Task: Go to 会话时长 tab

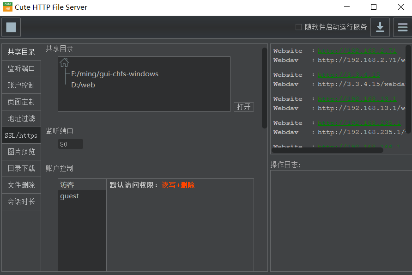Action: coord(21,202)
